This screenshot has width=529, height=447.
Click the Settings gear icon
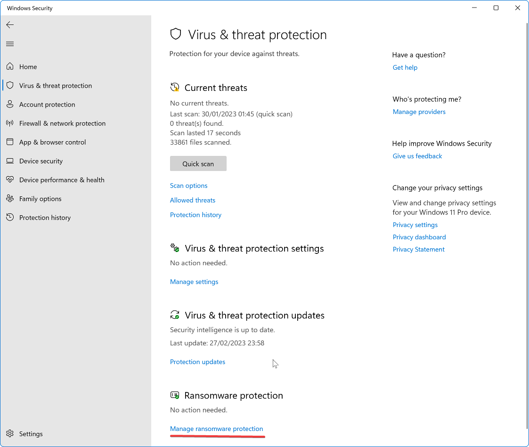tap(10, 433)
